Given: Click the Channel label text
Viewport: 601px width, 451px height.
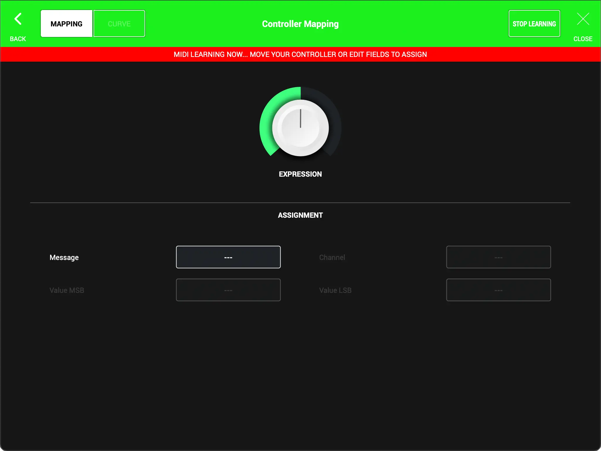Looking at the screenshot, I should pos(332,258).
